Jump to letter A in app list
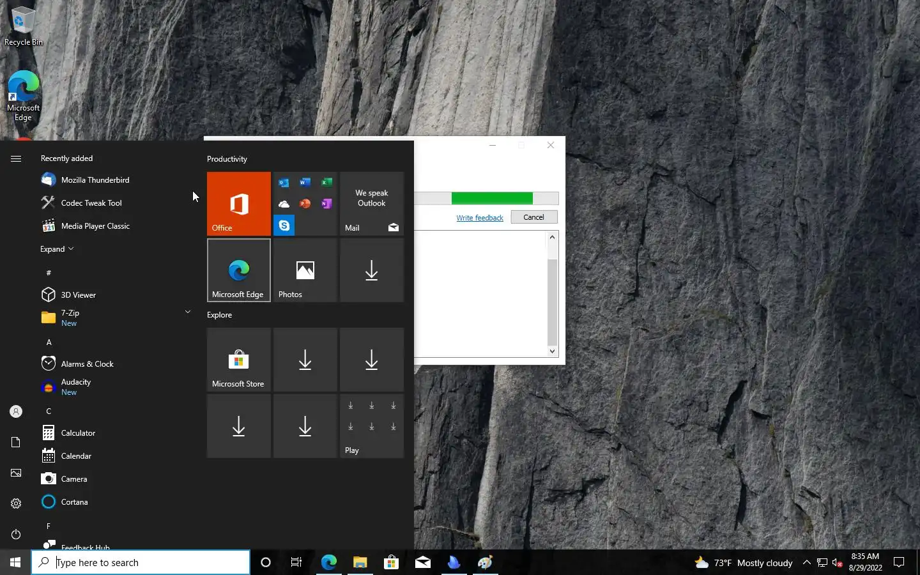The width and height of the screenshot is (920, 575). 49,342
